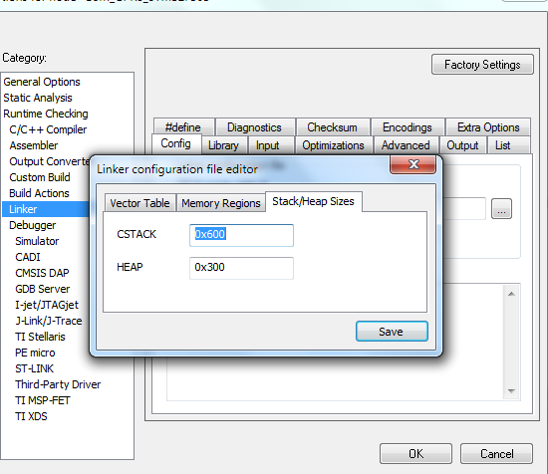Select Third-Party Driver category
This screenshot has height=474, width=548.
tap(58, 384)
